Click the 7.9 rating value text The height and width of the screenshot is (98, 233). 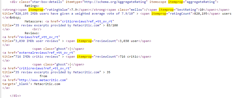pyautogui.click(x=74, y=10)
